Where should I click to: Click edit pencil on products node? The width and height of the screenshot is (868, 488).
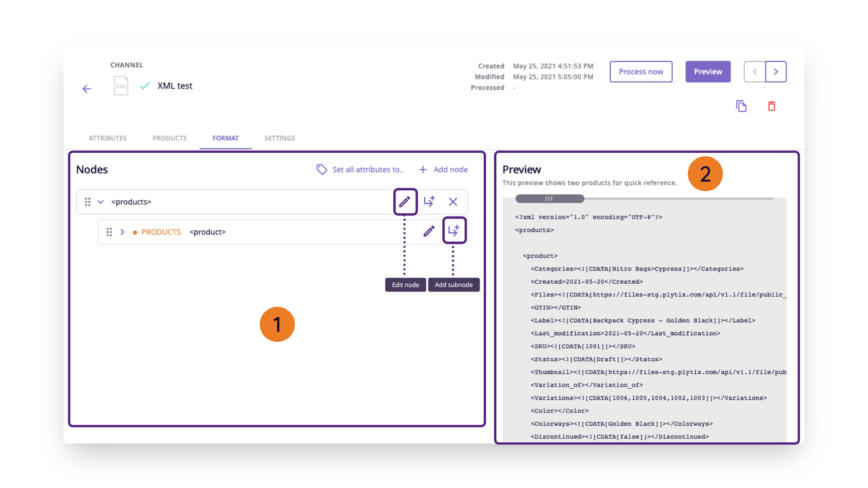point(405,202)
